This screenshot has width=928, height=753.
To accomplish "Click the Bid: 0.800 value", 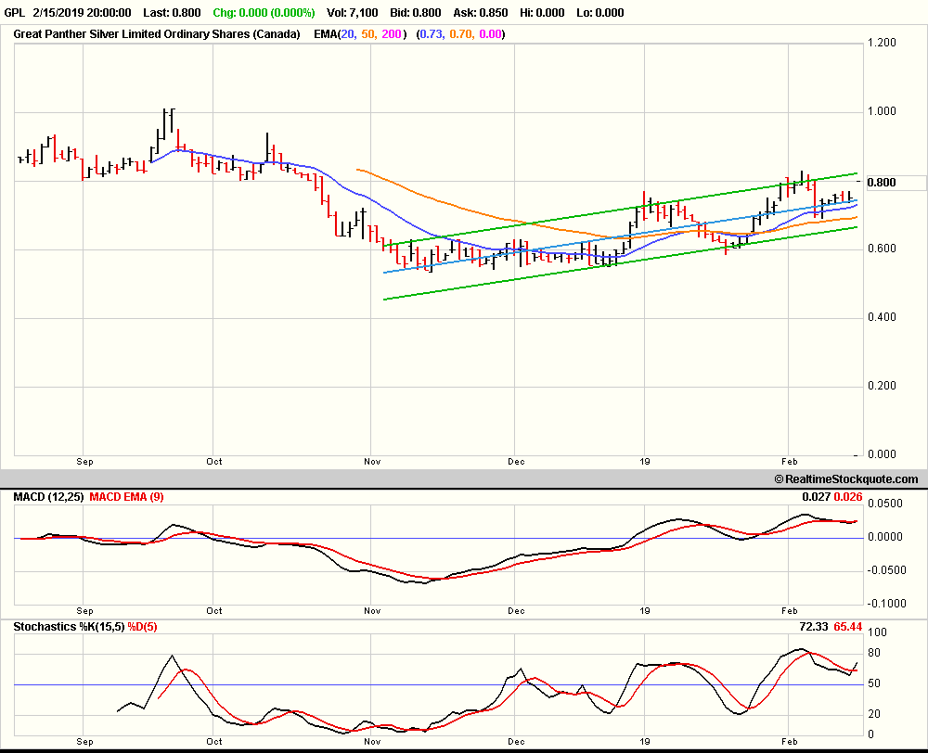I will (416, 12).
